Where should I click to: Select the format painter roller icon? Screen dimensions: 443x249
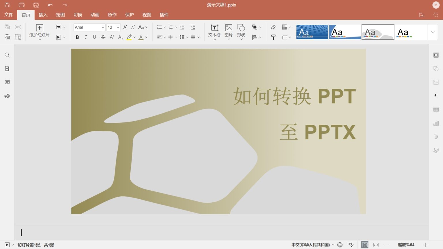coord(273,37)
